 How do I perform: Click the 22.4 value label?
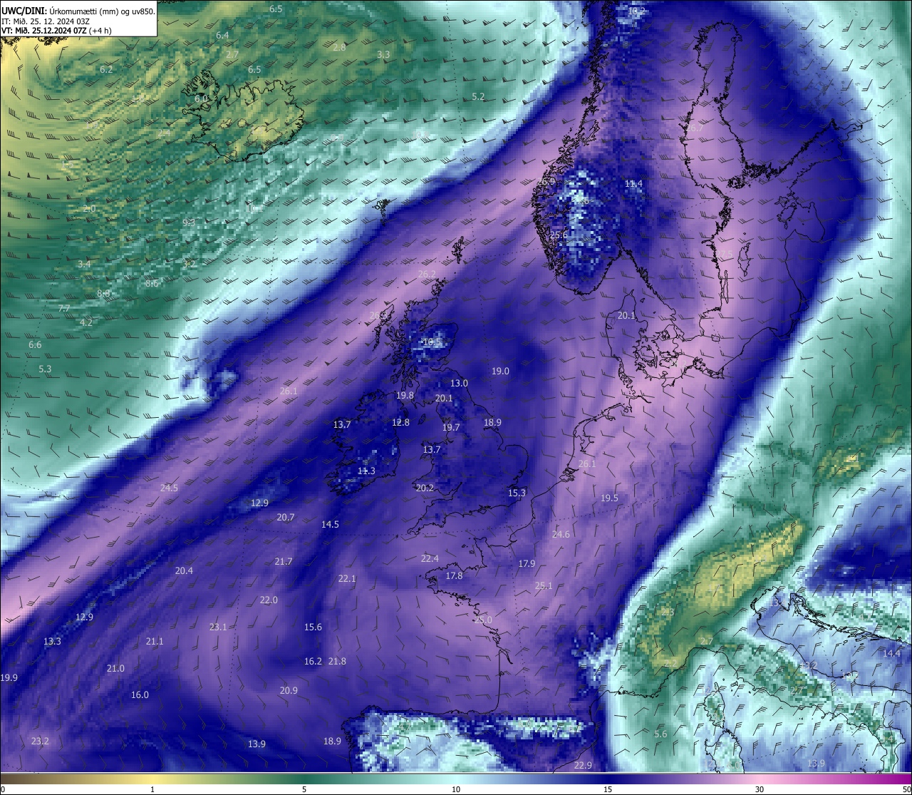coord(430,558)
